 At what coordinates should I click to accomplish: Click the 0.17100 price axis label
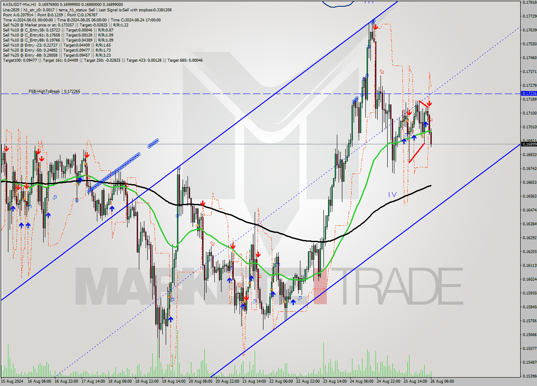[530, 113]
